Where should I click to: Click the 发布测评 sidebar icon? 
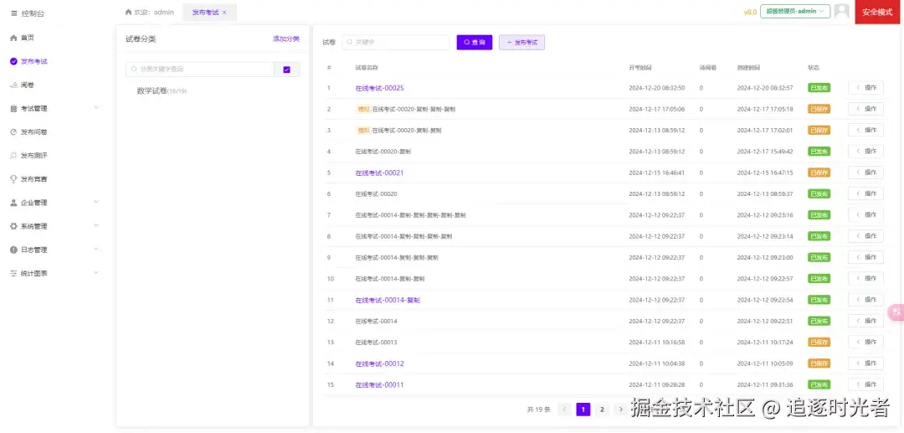pos(14,156)
